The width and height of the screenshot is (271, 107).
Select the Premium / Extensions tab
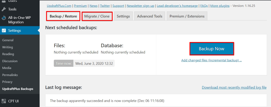187,16
